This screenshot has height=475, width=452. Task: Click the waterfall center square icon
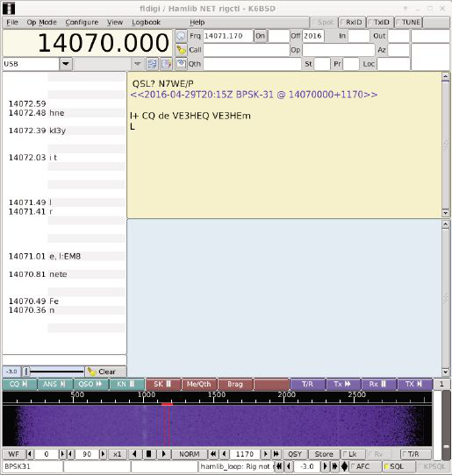point(148,454)
